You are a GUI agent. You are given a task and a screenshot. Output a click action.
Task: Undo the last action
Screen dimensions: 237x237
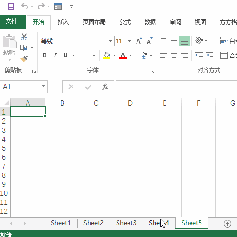click(x=25, y=7)
